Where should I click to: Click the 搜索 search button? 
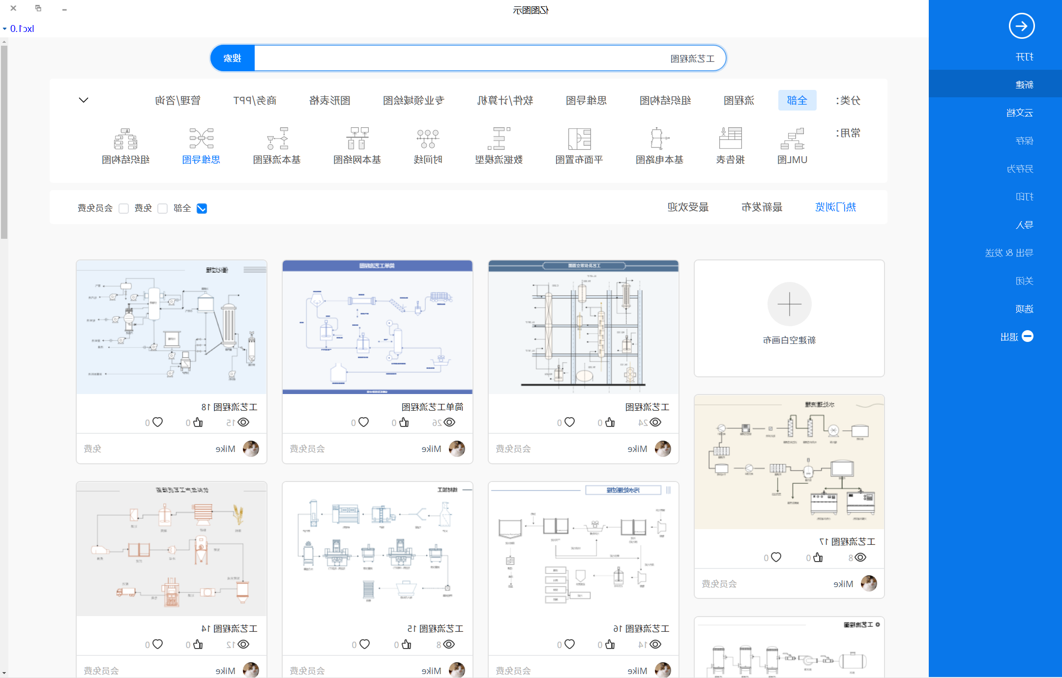tap(233, 58)
